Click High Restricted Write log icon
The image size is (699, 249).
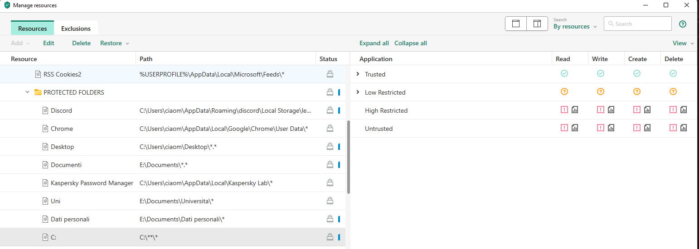pos(611,110)
